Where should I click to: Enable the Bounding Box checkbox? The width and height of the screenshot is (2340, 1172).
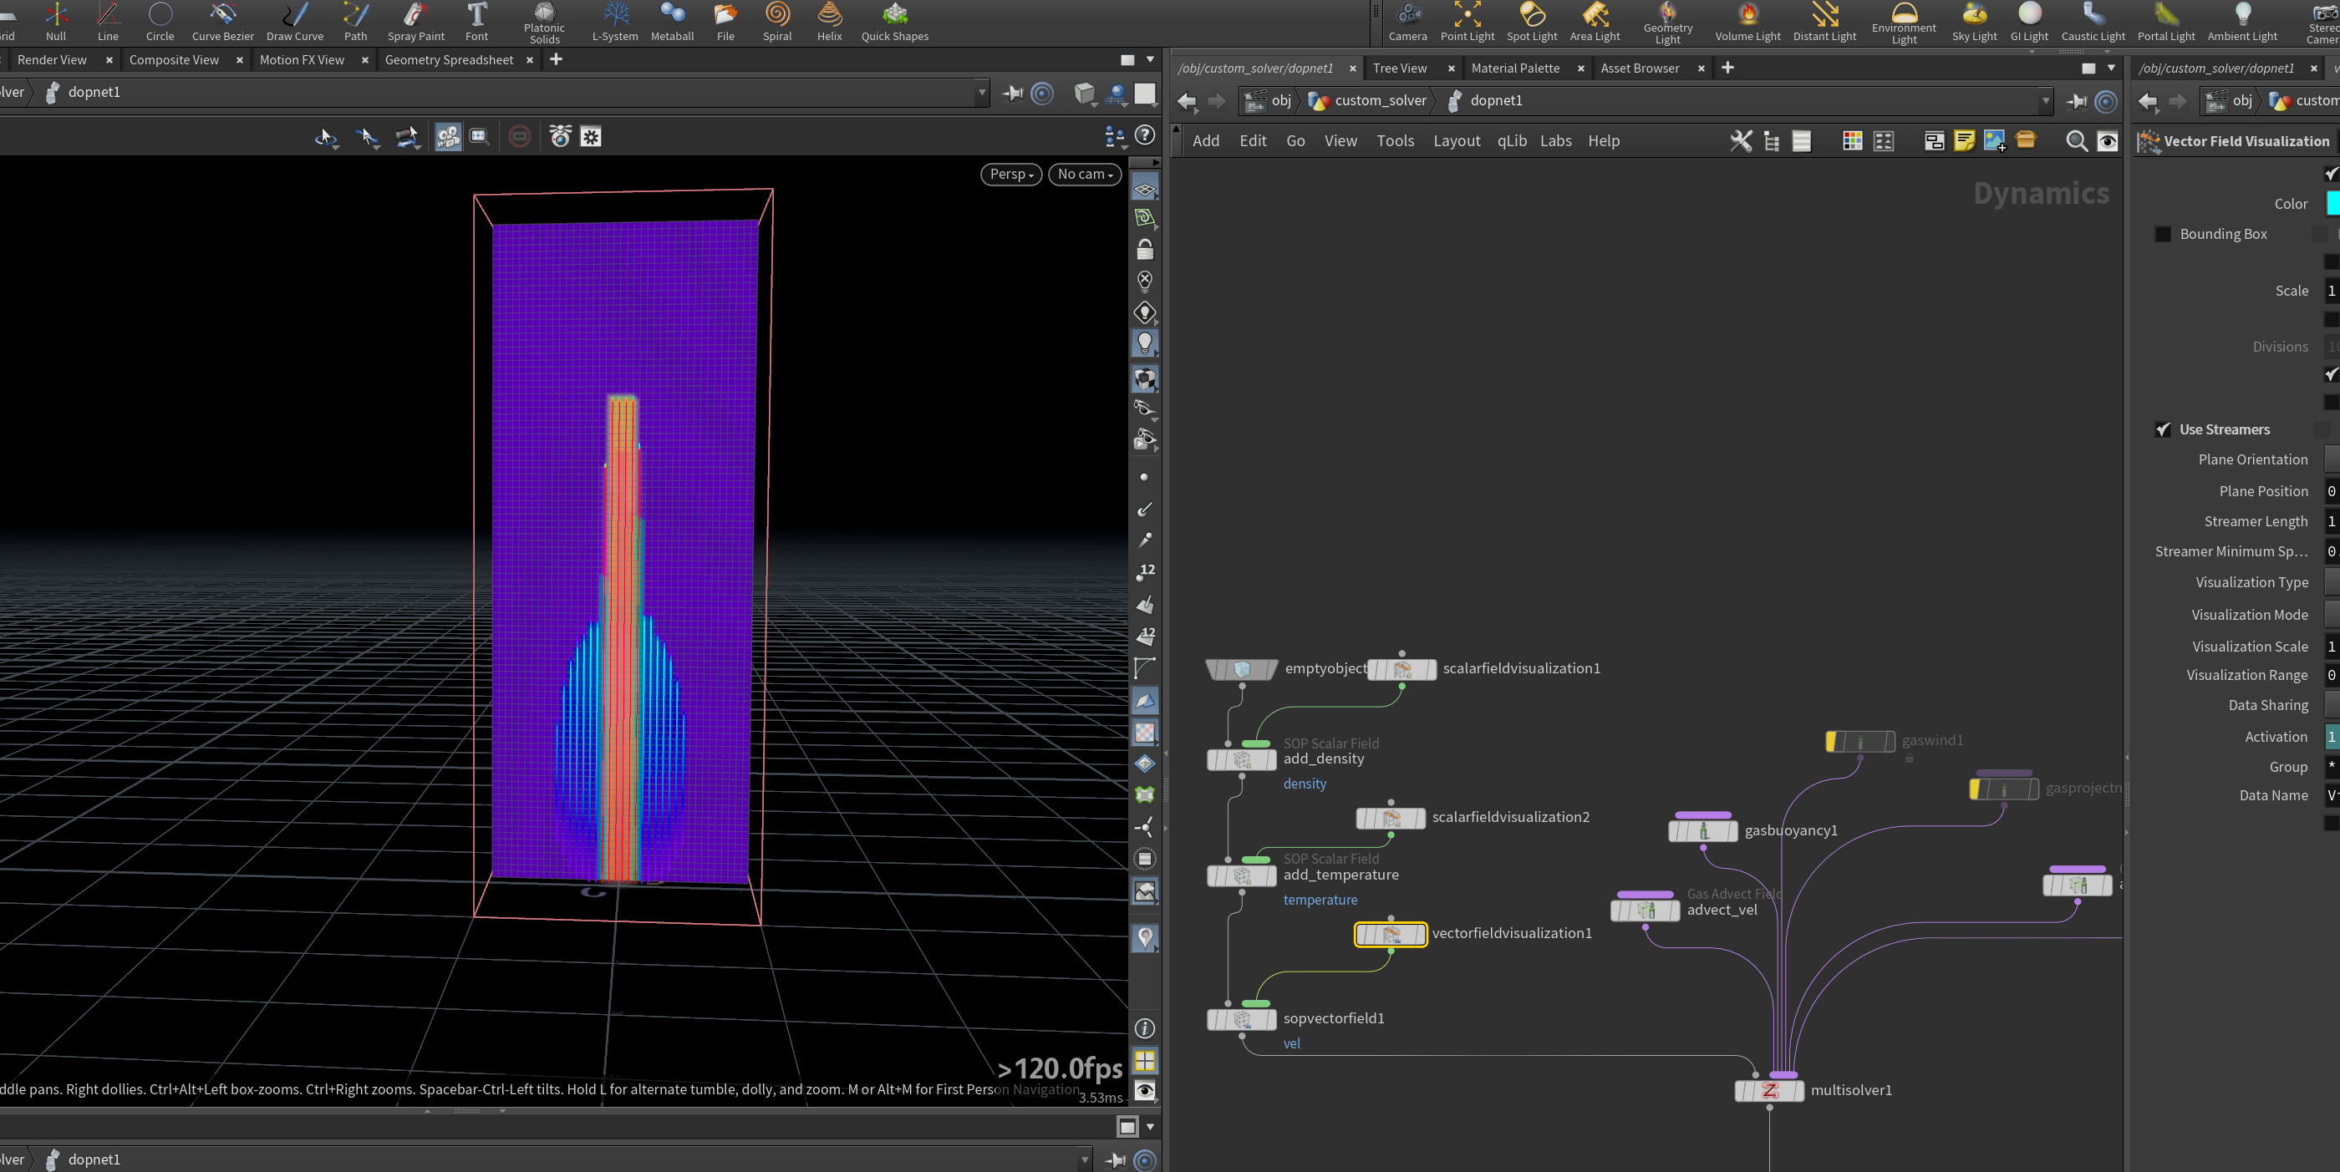[x=2163, y=234]
